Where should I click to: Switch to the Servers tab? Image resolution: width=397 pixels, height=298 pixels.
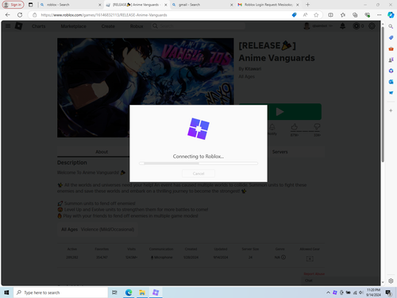pyautogui.click(x=279, y=152)
